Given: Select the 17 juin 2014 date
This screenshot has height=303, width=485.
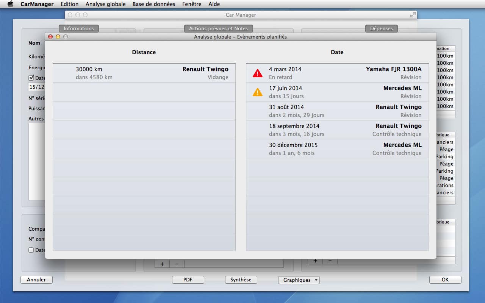Looking at the screenshot, I should point(286,88).
